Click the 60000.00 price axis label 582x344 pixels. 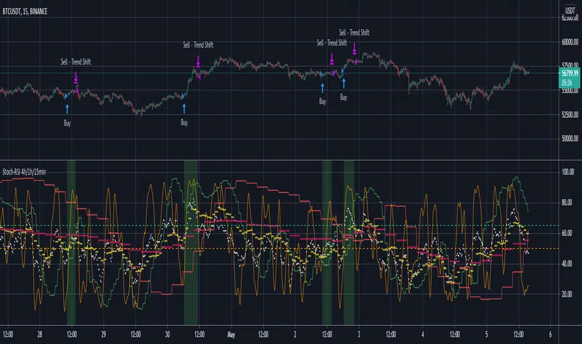pyautogui.click(x=570, y=42)
